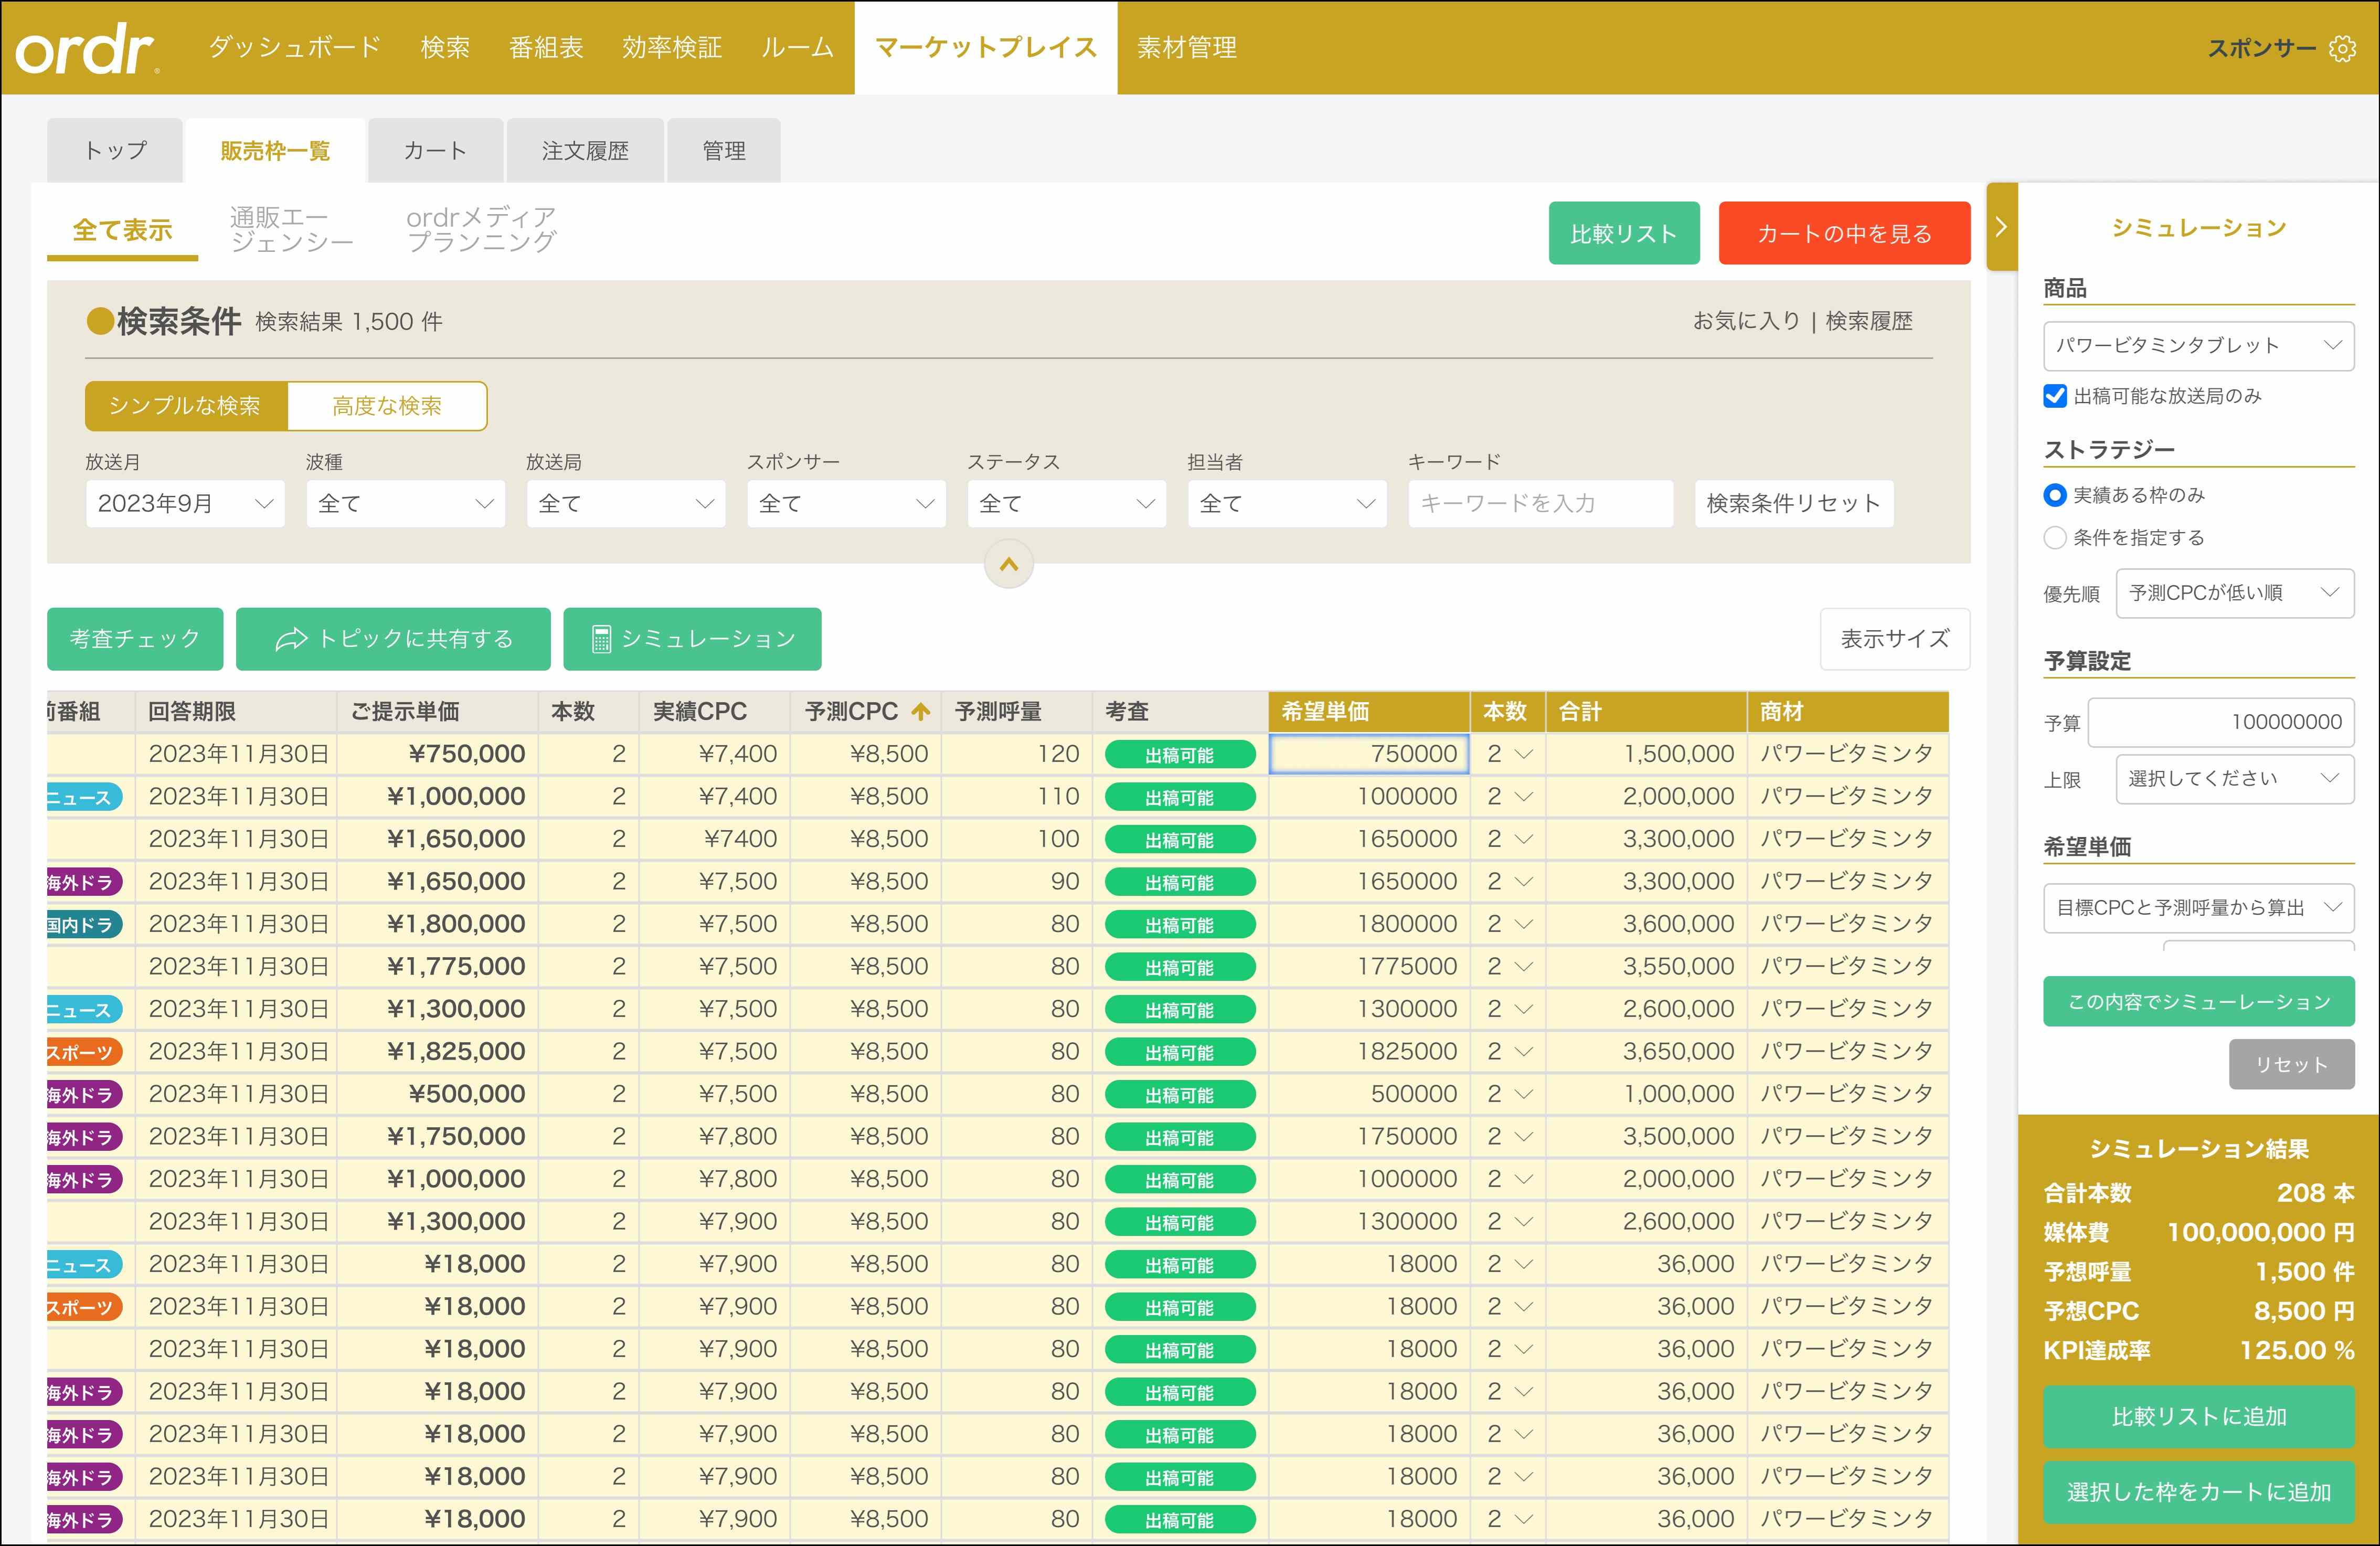Click the settings gear icon next to スポンサー
2380x1546 pixels.
[2341, 48]
